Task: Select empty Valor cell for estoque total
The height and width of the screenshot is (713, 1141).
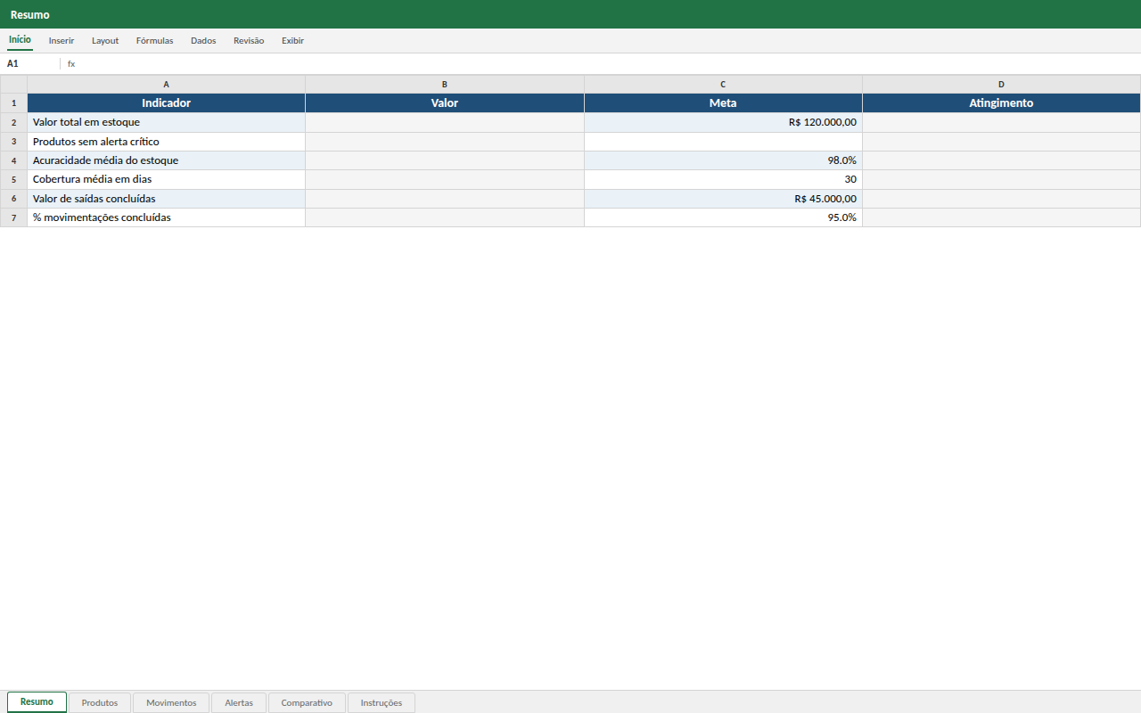Action: coord(445,123)
